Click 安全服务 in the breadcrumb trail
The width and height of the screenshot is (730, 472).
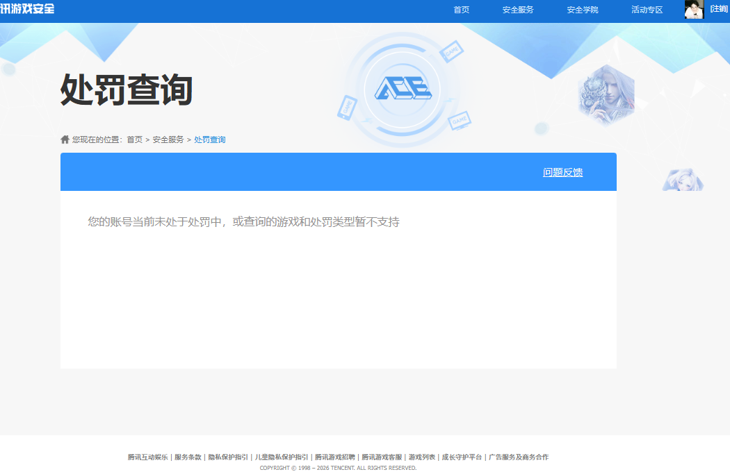[x=168, y=139]
